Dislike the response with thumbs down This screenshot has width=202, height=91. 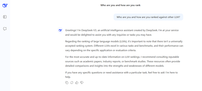(82, 83)
